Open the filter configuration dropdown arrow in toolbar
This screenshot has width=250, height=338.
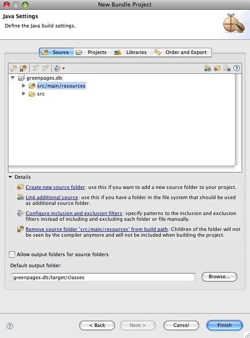point(63,69)
